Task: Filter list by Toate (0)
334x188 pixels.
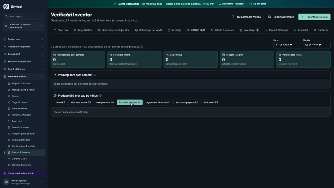Action: coord(61,103)
